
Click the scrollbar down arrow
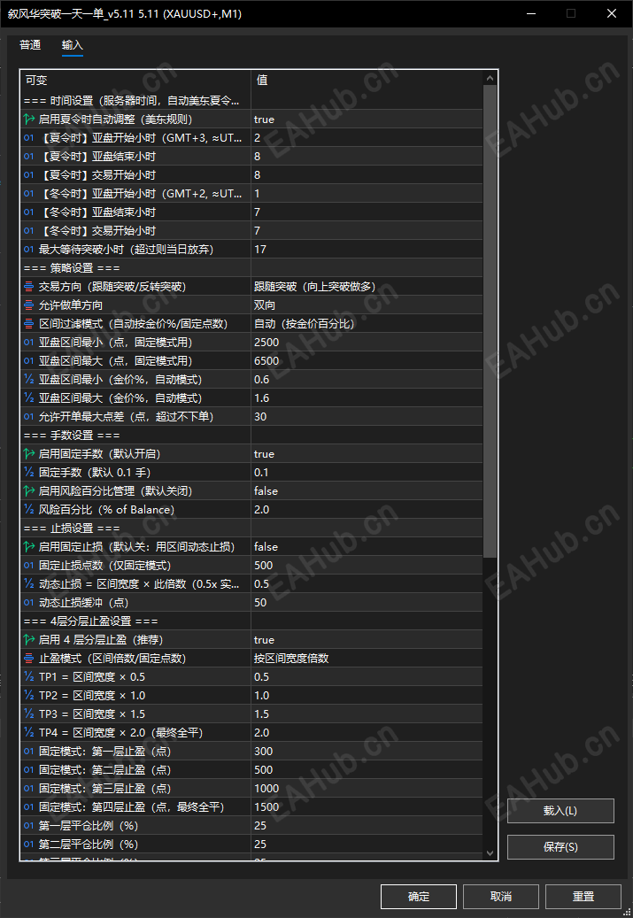(x=490, y=853)
